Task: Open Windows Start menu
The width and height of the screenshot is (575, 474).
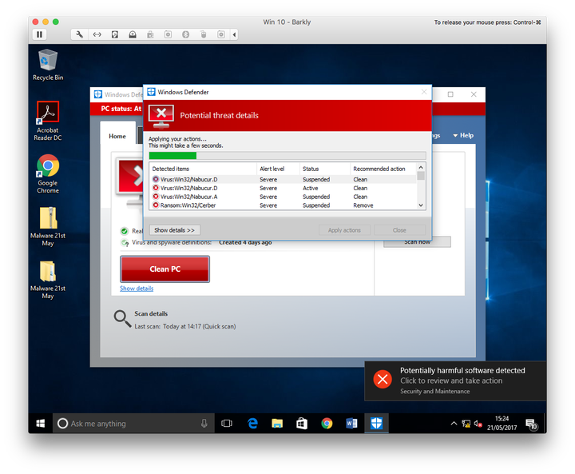Action: pos(41,424)
